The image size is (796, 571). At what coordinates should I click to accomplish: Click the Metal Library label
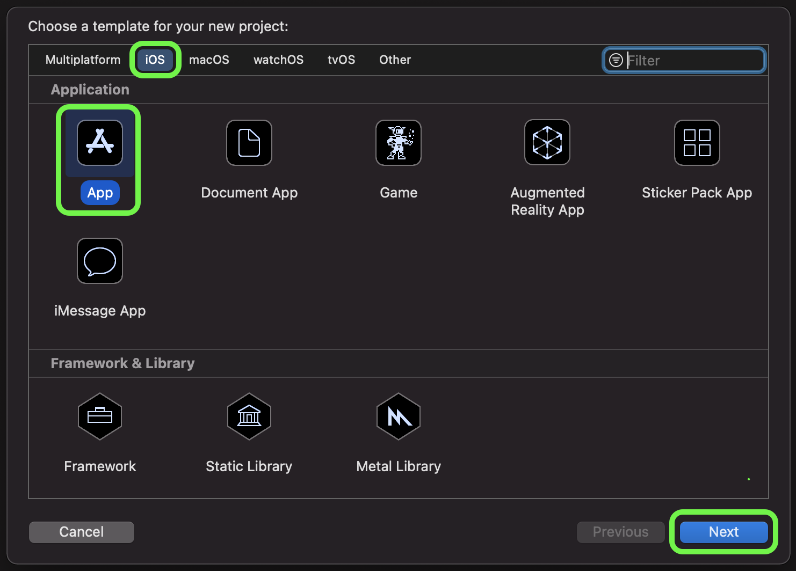click(x=399, y=466)
